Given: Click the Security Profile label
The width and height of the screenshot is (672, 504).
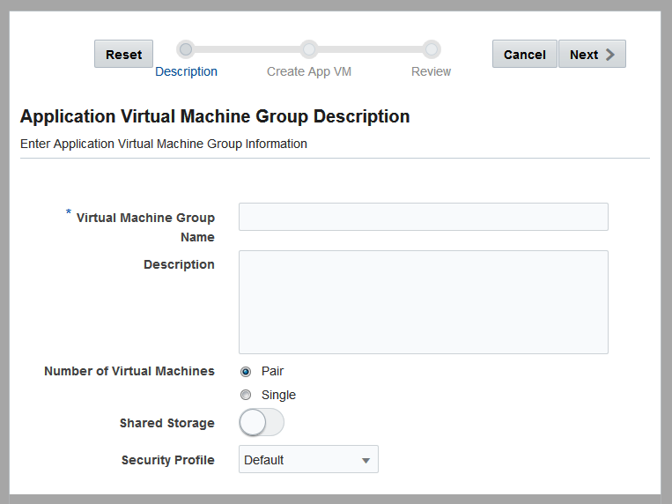Looking at the screenshot, I should [168, 460].
